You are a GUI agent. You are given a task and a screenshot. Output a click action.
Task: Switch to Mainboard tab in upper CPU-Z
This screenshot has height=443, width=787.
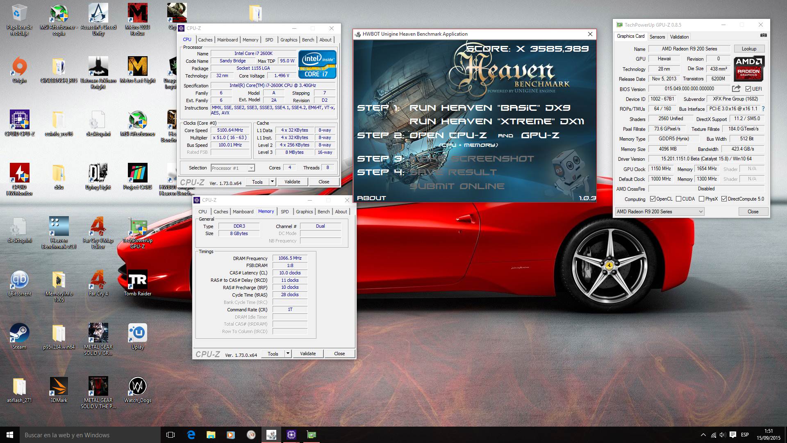(x=227, y=40)
